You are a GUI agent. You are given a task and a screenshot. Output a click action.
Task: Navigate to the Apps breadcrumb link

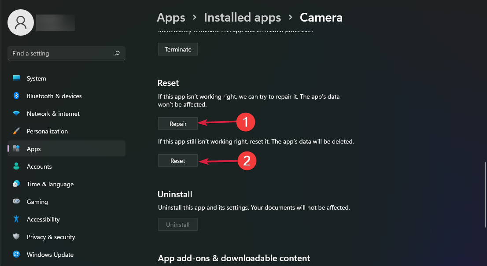[x=171, y=18]
